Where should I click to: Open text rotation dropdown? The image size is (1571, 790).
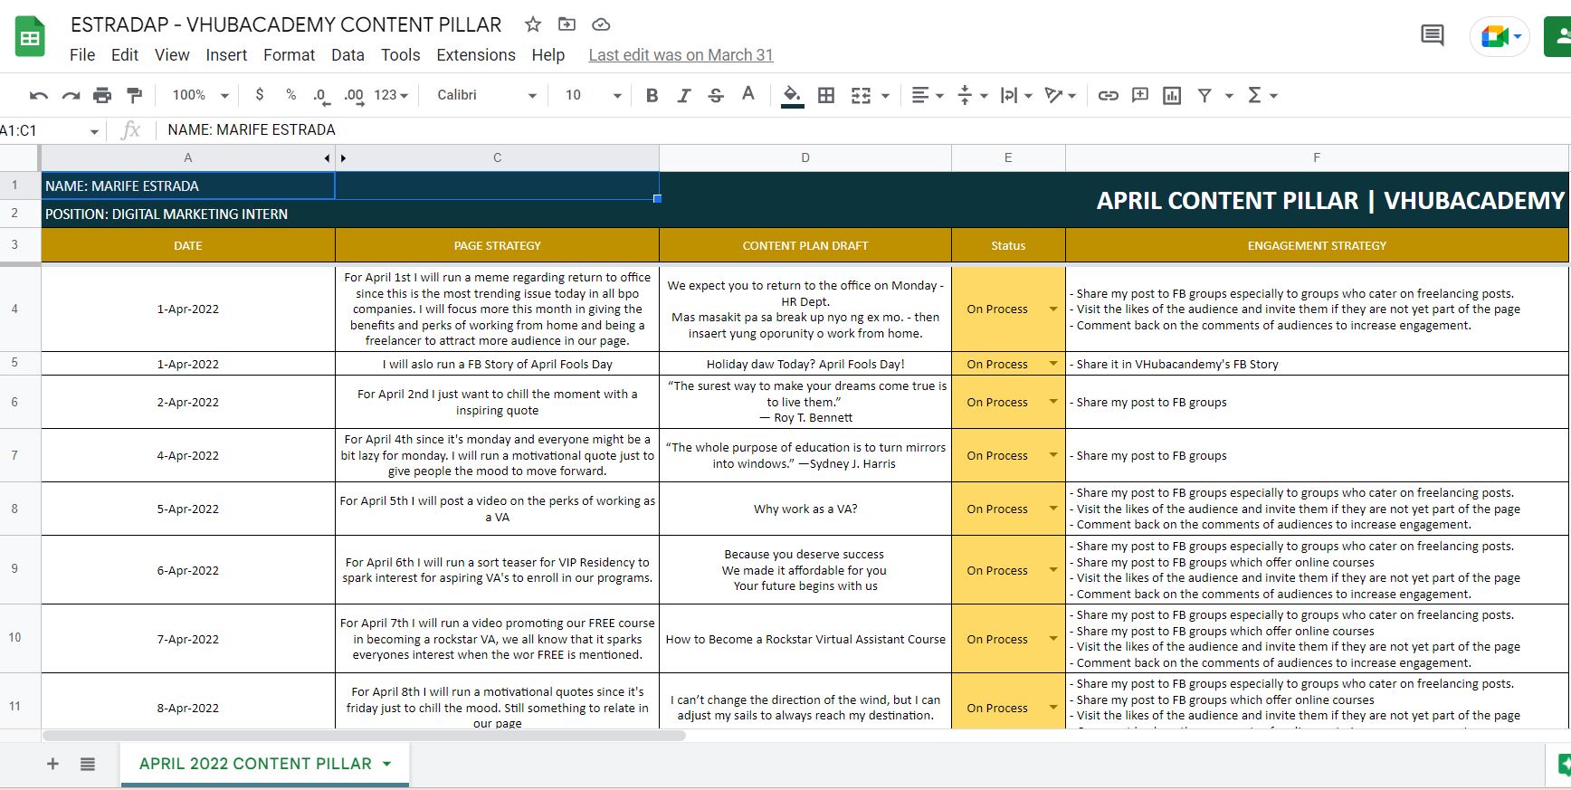[1061, 95]
